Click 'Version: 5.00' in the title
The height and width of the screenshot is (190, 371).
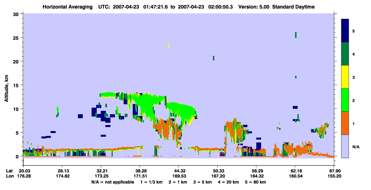(x=254, y=7)
